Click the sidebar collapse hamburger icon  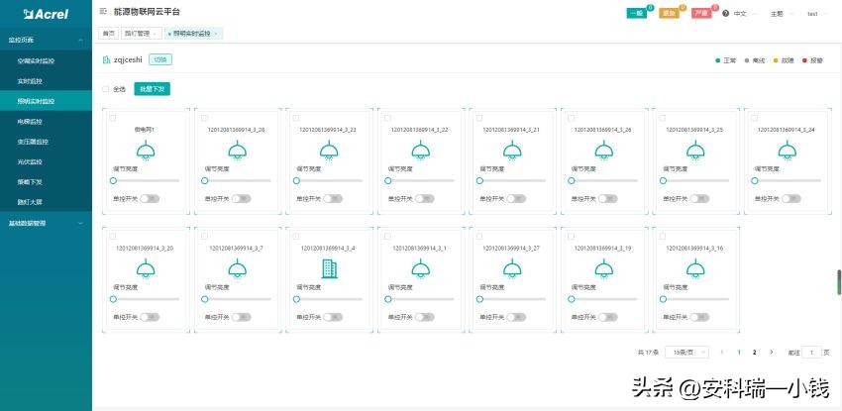click(104, 10)
